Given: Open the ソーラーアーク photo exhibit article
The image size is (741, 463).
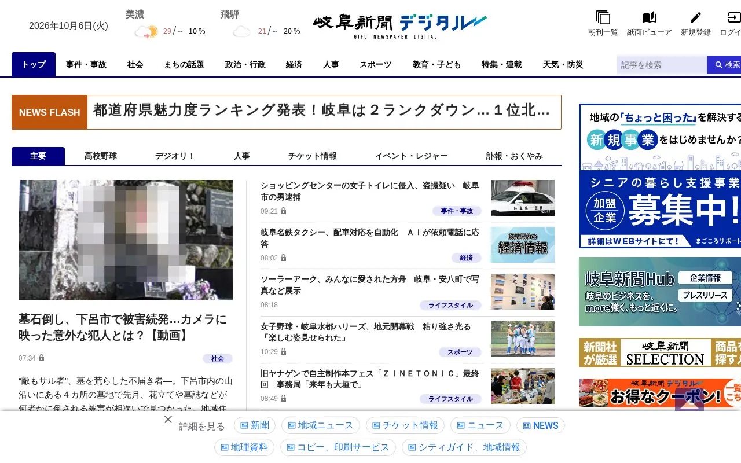Looking at the screenshot, I should [370, 285].
